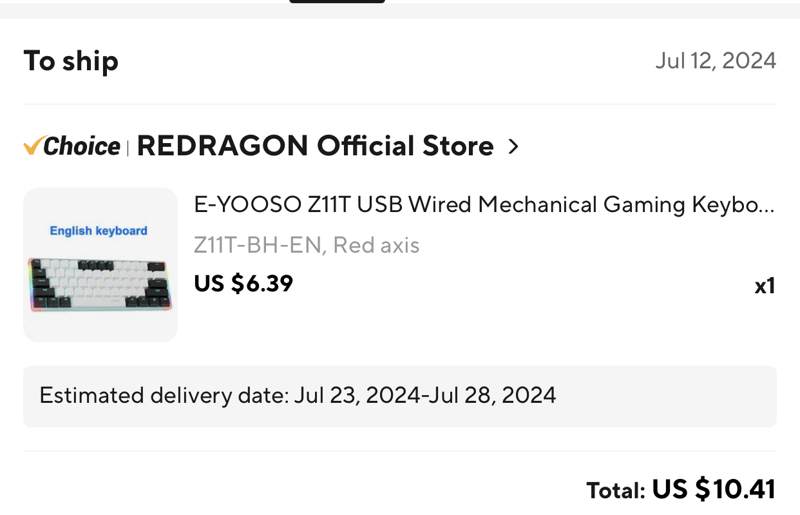Screen dimensions: 800x515
Task: Open the E-YOOSO Z11T product title
Action: click(x=484, y=205)
